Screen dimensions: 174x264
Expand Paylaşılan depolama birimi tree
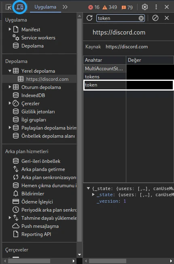click(10, 128)
